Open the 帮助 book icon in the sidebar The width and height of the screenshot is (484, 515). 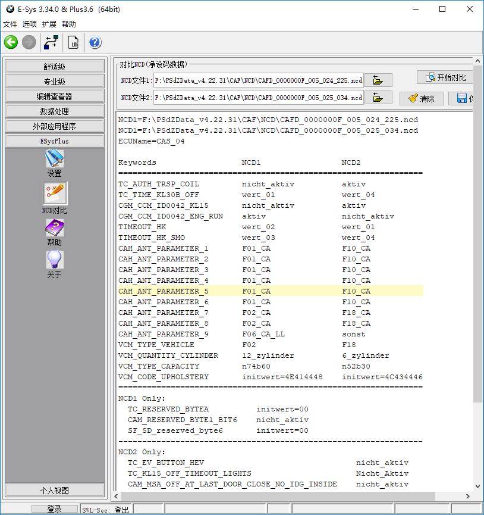(x=54, y=227)
